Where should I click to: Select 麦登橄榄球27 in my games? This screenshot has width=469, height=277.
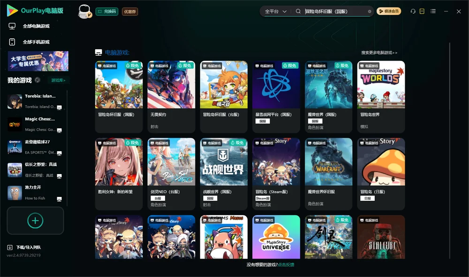point(35,147)
